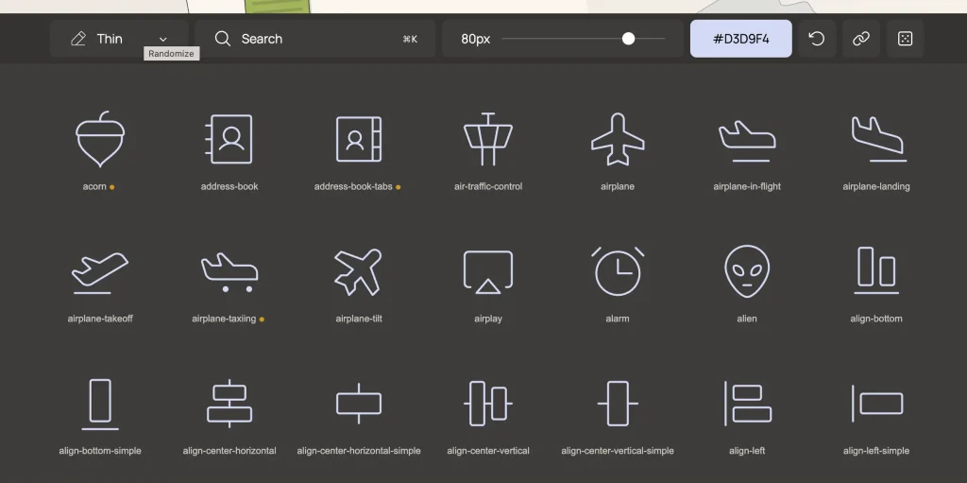The height and width of the screenshot is (483, 967).
Task: Select the airplay icon
Action: (488, 271)
